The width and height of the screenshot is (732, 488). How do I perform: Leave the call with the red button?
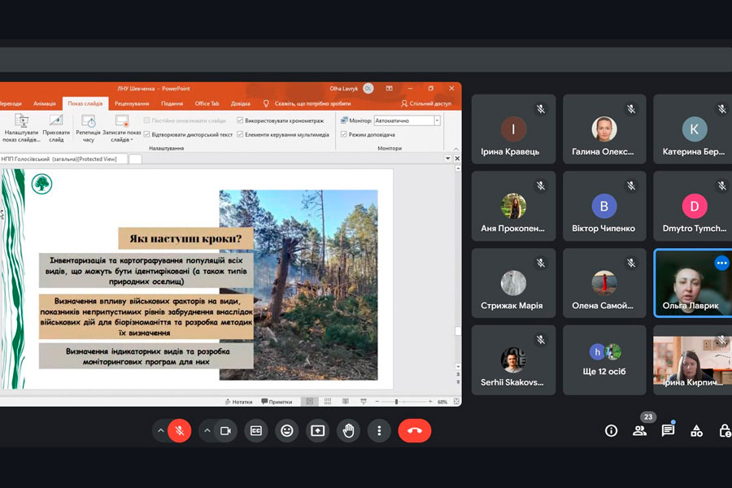[x=414, y=431]
